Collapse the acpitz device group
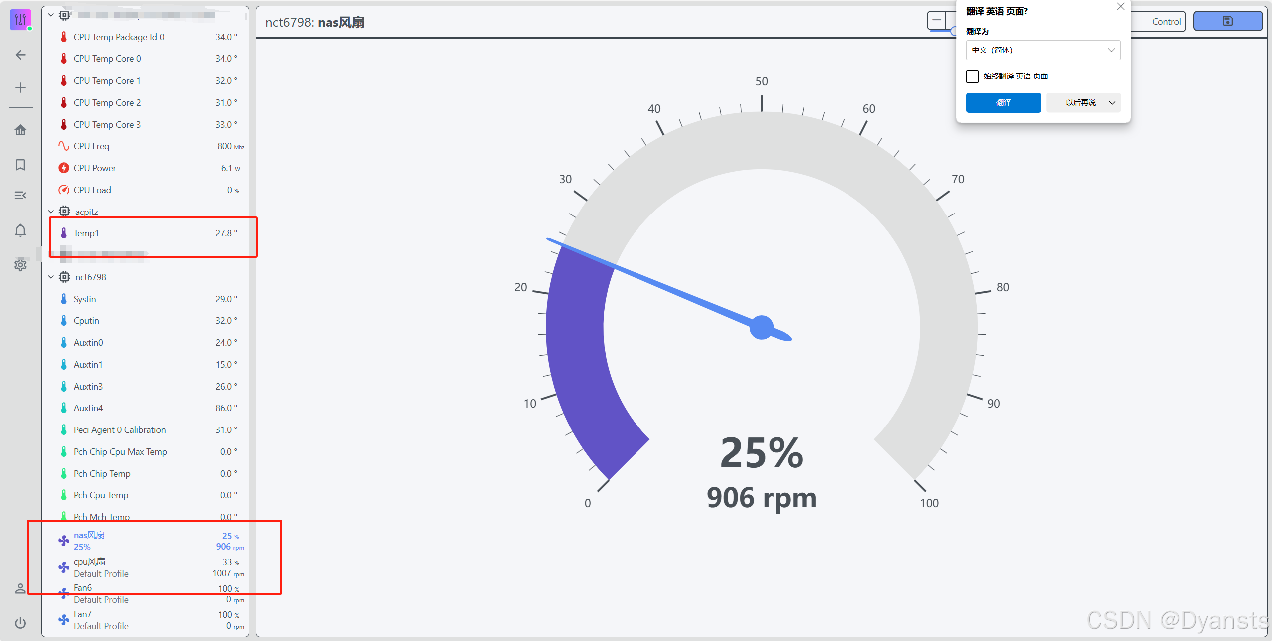Image resolution: width=1272 pixels, height=641 pixels. point(51,212)
